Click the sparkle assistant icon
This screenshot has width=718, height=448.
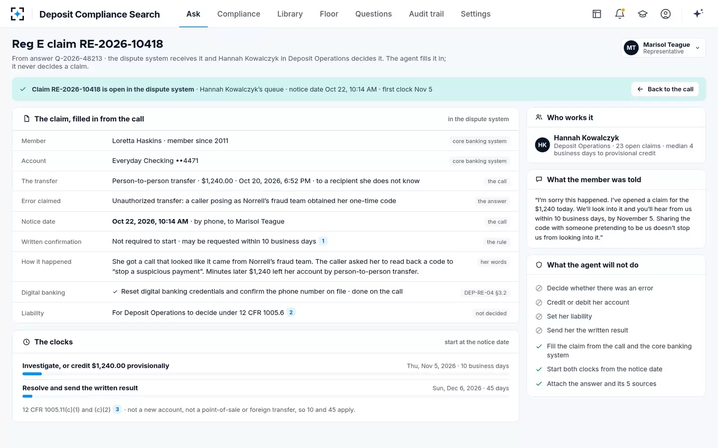tap(698, 13)
